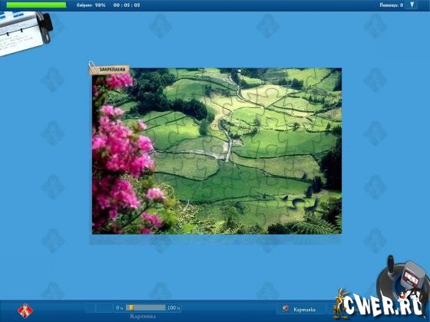
Task: Click the 00 : 05 : 03 timer
Action: tap(127, 5)
